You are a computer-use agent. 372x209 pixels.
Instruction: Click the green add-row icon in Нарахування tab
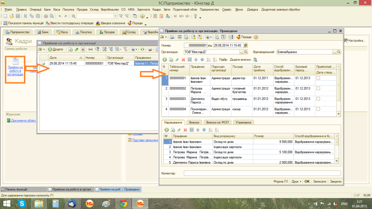166,130
